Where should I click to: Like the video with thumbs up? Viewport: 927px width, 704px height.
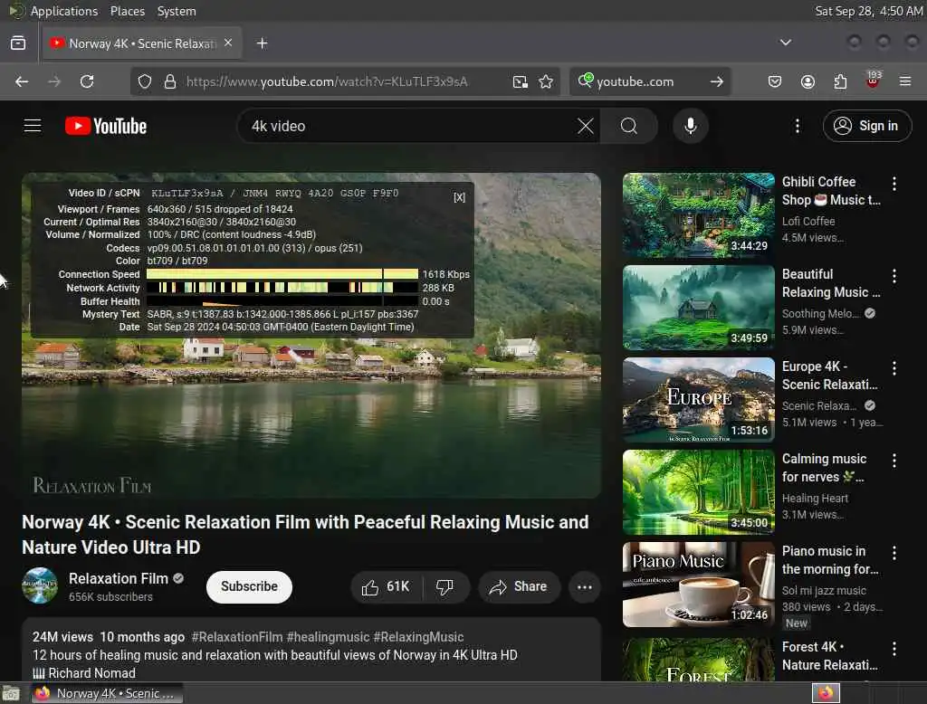coord(386,587)
